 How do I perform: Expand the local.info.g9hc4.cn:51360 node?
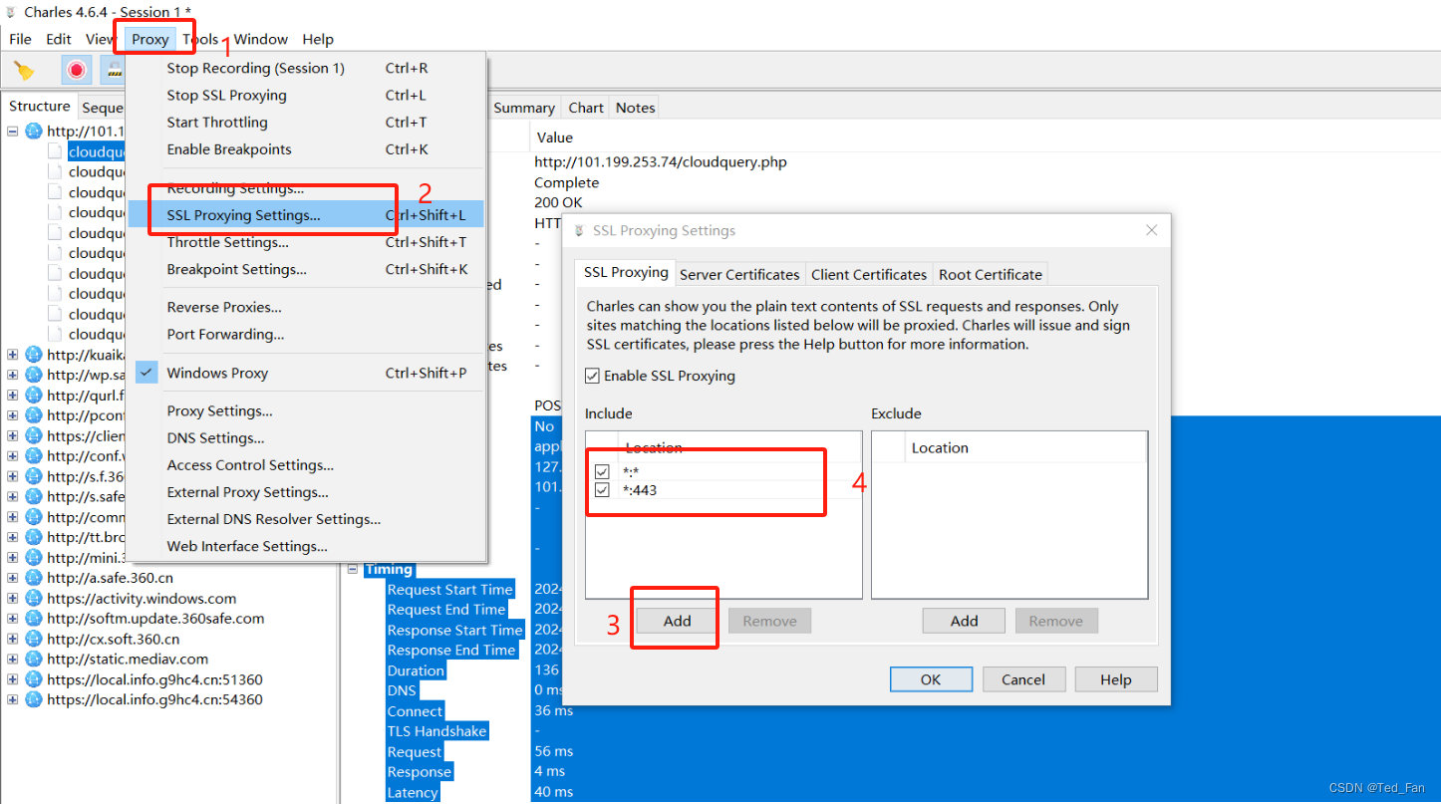point(12,679)
